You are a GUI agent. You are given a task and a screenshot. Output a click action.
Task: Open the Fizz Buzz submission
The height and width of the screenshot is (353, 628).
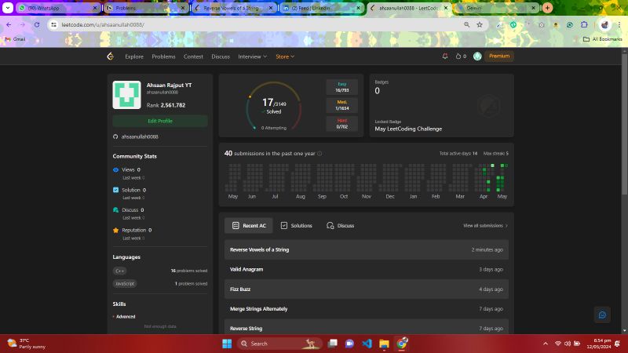(367, 289)
